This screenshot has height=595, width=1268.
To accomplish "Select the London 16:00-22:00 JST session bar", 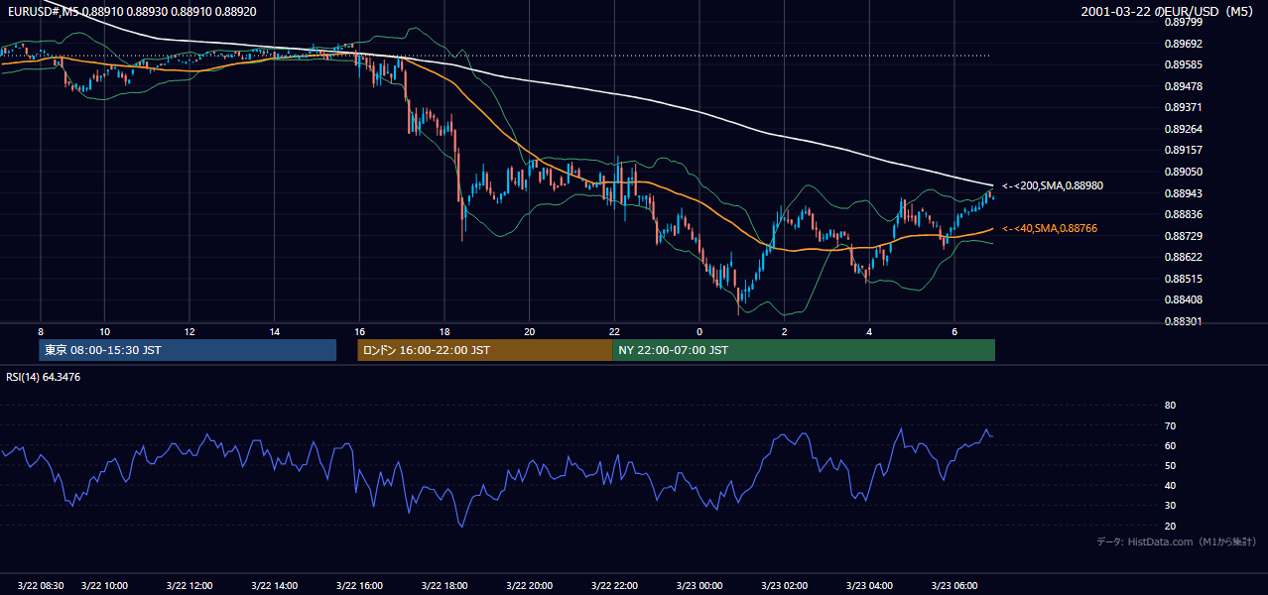I will click(485, 350).
